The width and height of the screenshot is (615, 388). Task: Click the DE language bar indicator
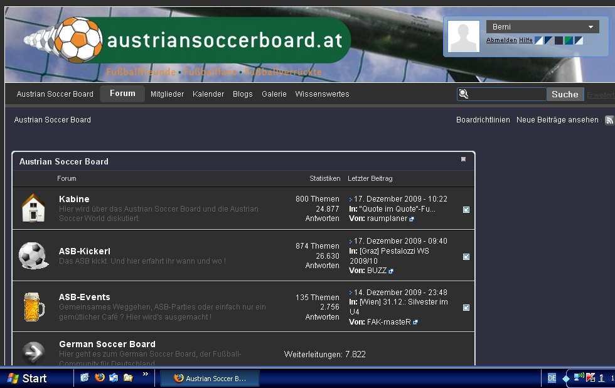pyautogui.click(x=552, y=378)
